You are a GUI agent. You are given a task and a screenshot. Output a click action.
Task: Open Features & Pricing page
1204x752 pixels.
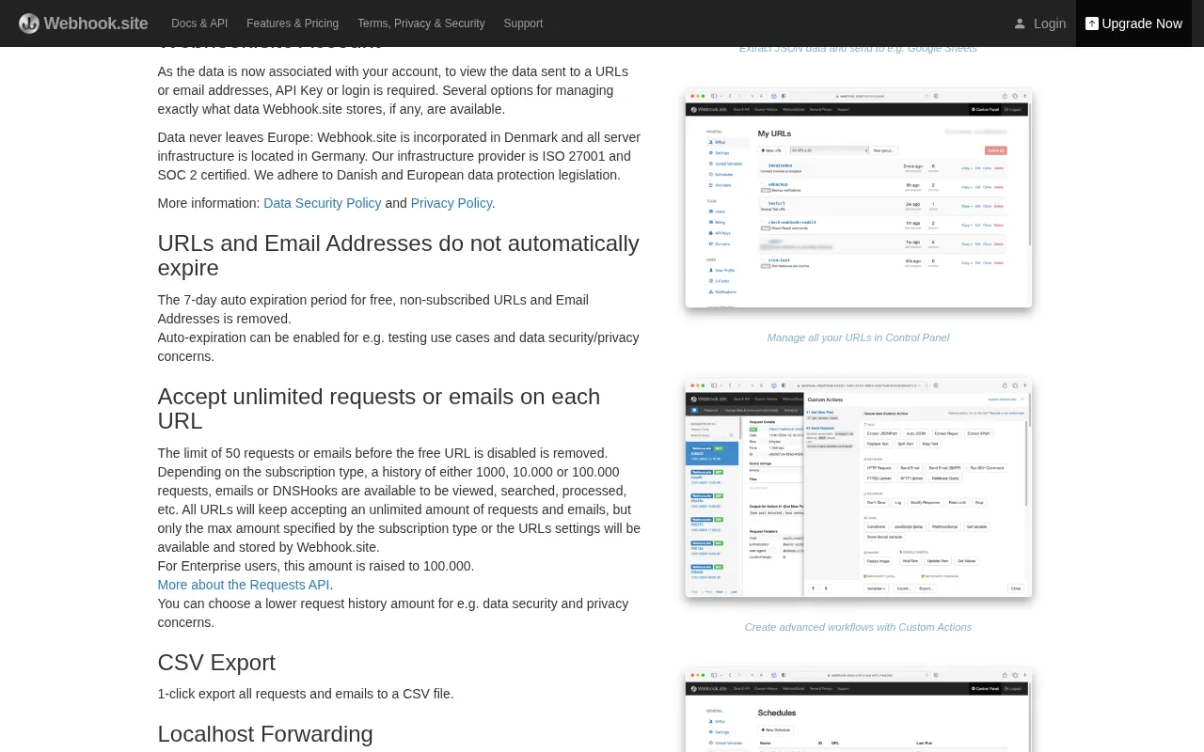pyautogui.click(x=293, y=23)
